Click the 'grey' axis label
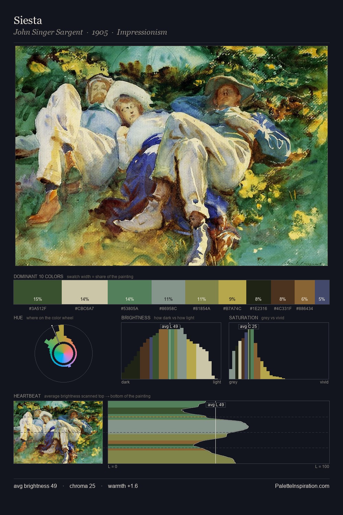 233,382
